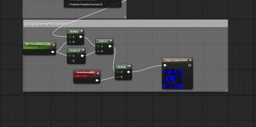The width and height of the screenshot is (256, 127).
Task: Click the Displacement Height comment resize handle
Action: tap(226, 90)
